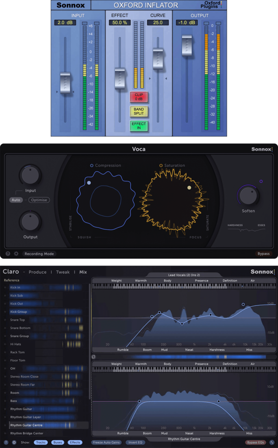Click the 50.0 % effect value field
The height and width of the screenshot is (448, 278).
pyautogui.click(x=120, y=22)
